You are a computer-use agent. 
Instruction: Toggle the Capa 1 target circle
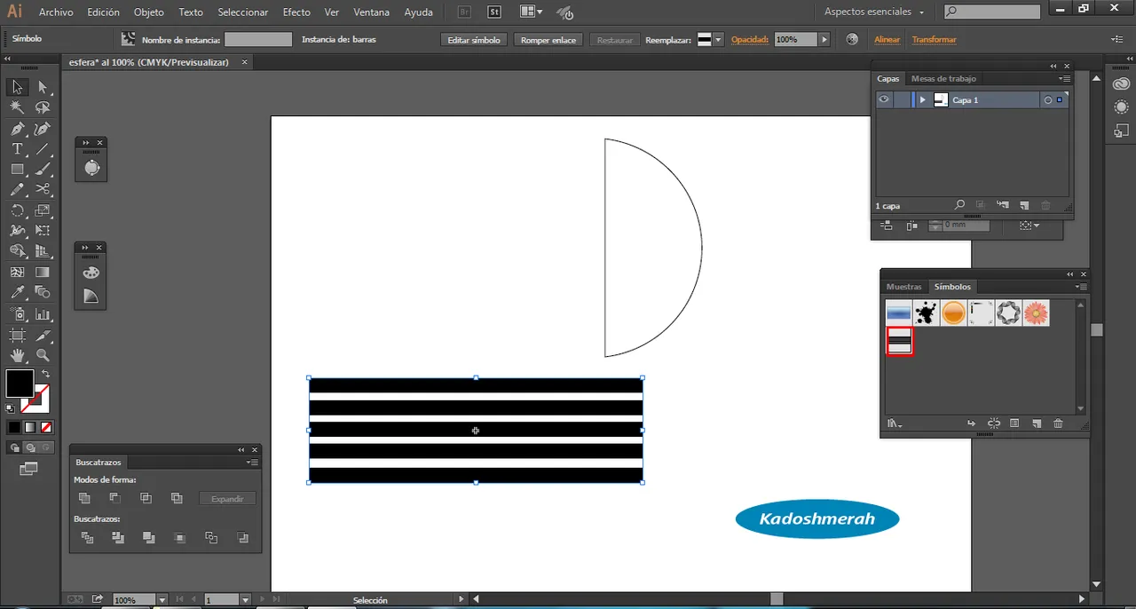click(x=1047, y=100)
